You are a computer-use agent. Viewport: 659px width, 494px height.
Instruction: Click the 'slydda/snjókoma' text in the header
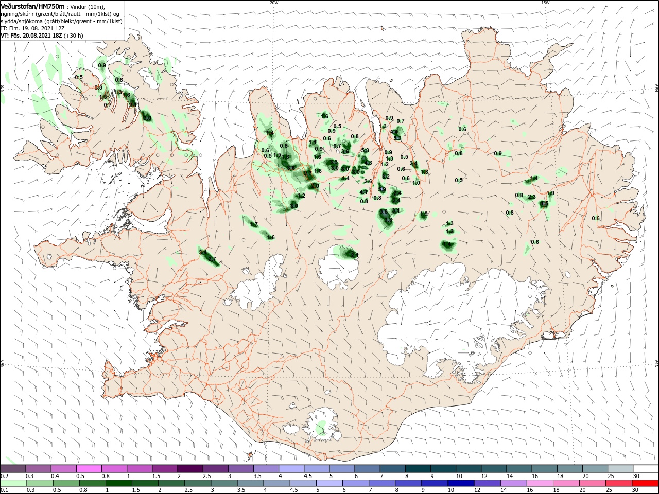21,21
